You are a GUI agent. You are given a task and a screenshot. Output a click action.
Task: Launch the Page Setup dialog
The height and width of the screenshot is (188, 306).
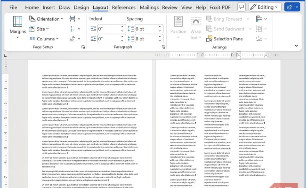coord(83,47)
